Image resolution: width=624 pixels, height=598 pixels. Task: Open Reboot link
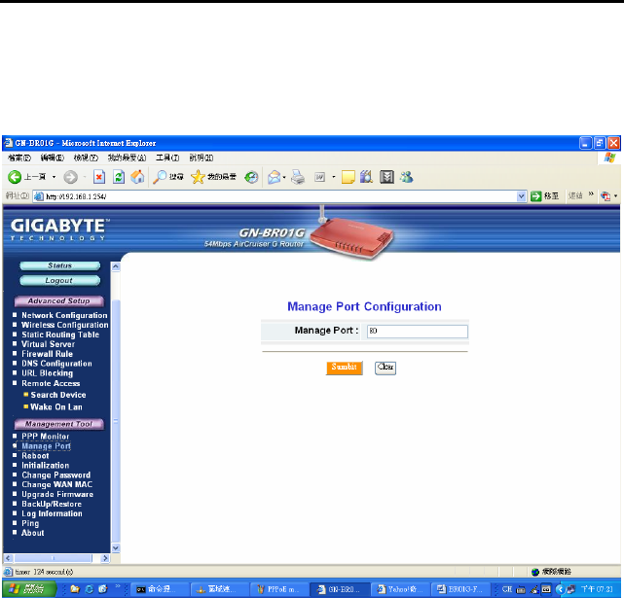35,456
